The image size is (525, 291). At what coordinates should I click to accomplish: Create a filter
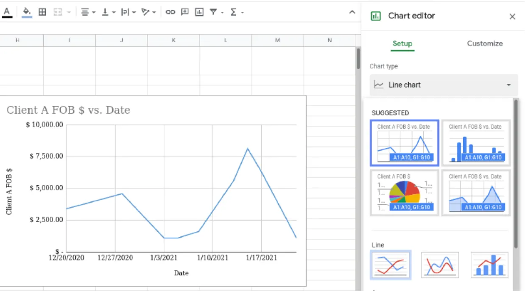(x=213, y=12)
